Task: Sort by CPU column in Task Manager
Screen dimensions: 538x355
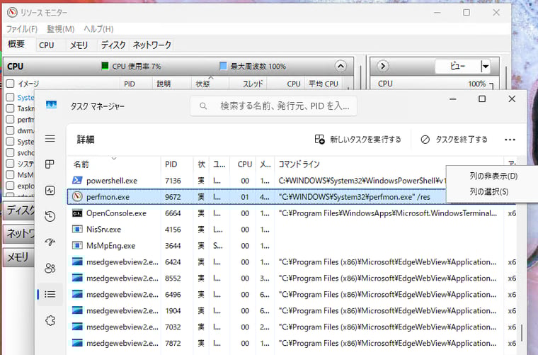Action: click(x=243, y=164)
